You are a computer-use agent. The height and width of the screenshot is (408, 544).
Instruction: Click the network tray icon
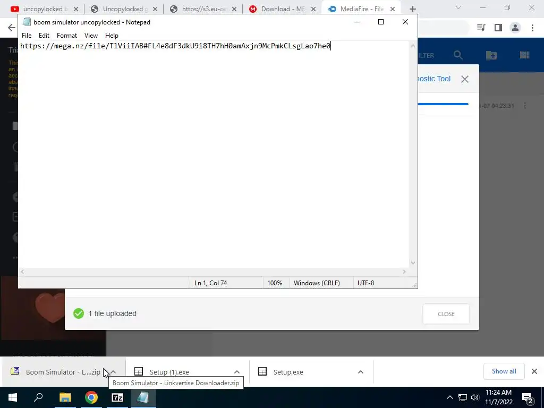(x=463, y=397)
